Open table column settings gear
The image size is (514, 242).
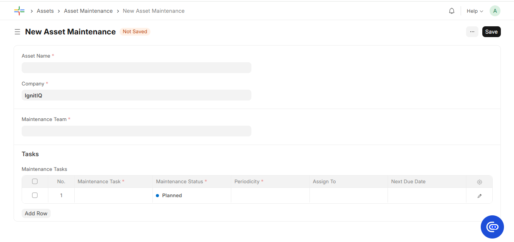pyautogui.click(x=480, y=182)
